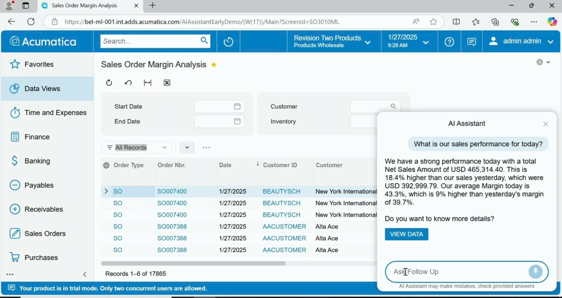Sort by Order Type column header
This screenshot has width=562, height=298.
click(129, 165)
